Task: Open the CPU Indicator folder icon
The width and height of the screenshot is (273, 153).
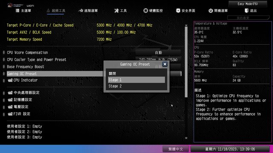Action: pos(10,80)
